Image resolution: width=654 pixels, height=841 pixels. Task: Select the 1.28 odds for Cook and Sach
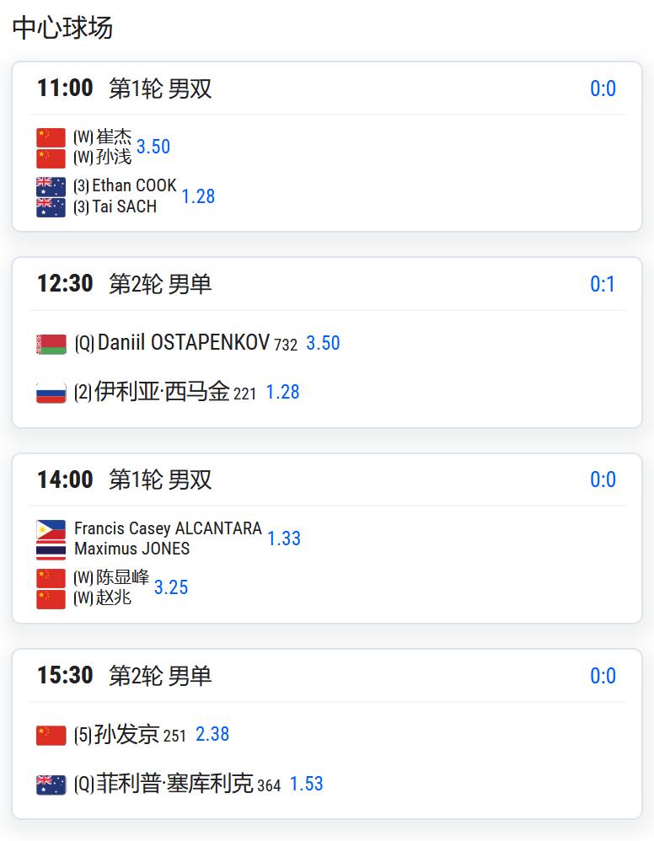click(x=198, y=196)
